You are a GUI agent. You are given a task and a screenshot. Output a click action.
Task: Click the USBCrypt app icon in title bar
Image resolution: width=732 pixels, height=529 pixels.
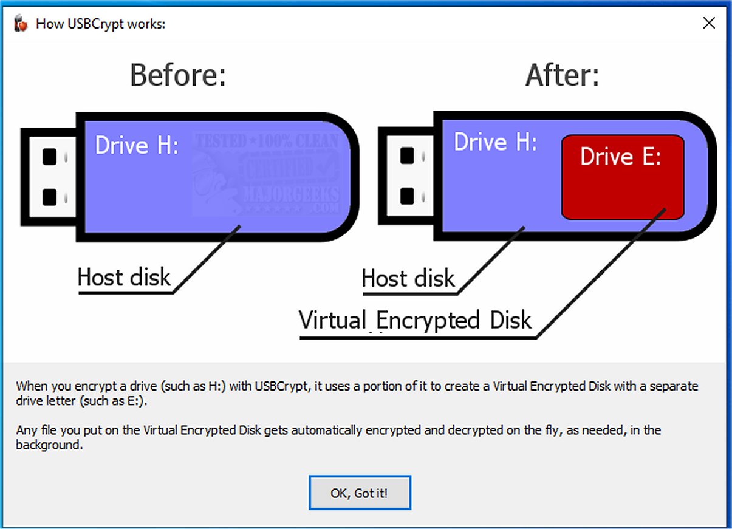tap(21, 24)
